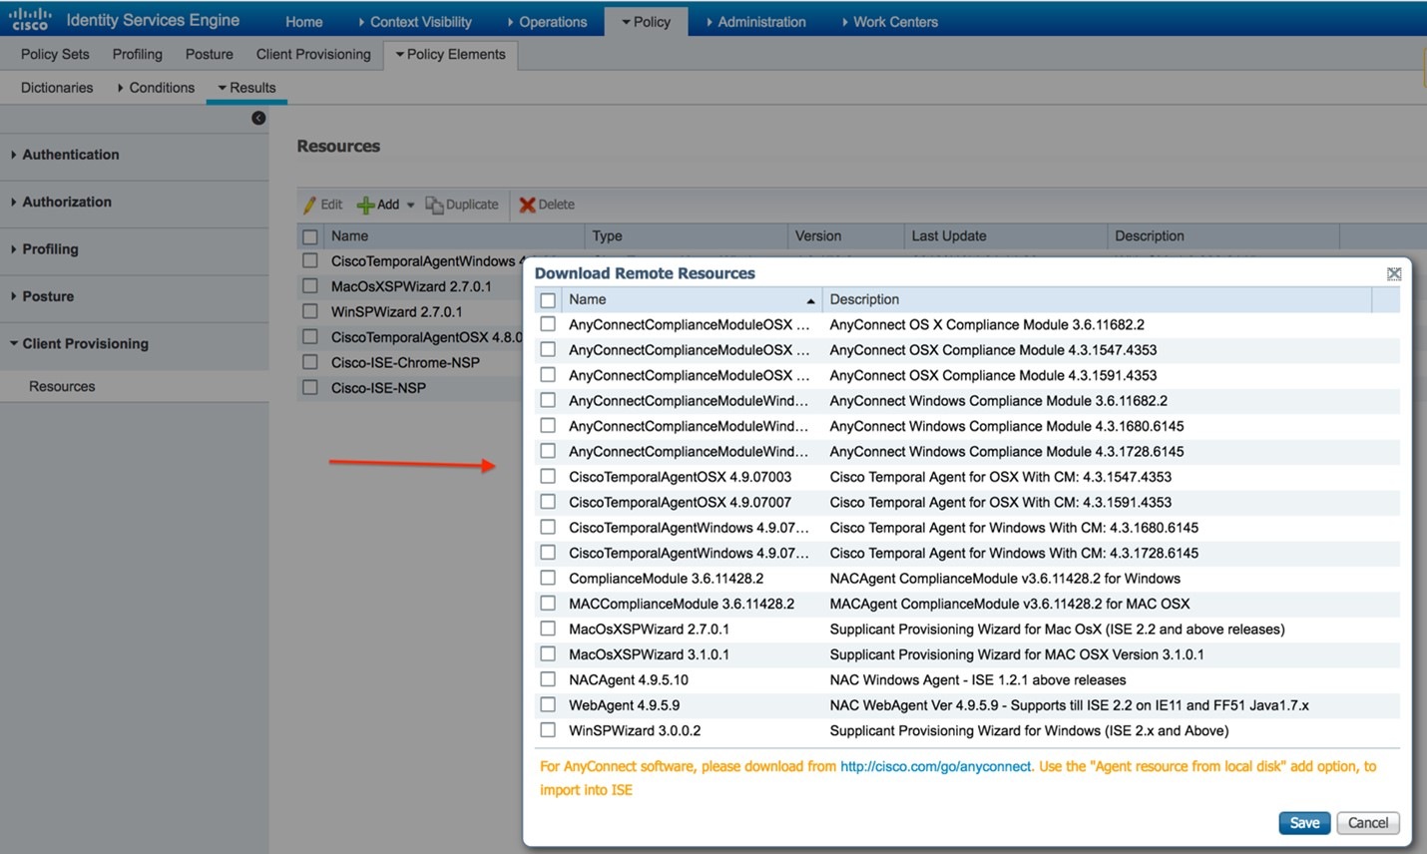Click the Cisco logo icon

pyautogui.click(x=30, y=19)
